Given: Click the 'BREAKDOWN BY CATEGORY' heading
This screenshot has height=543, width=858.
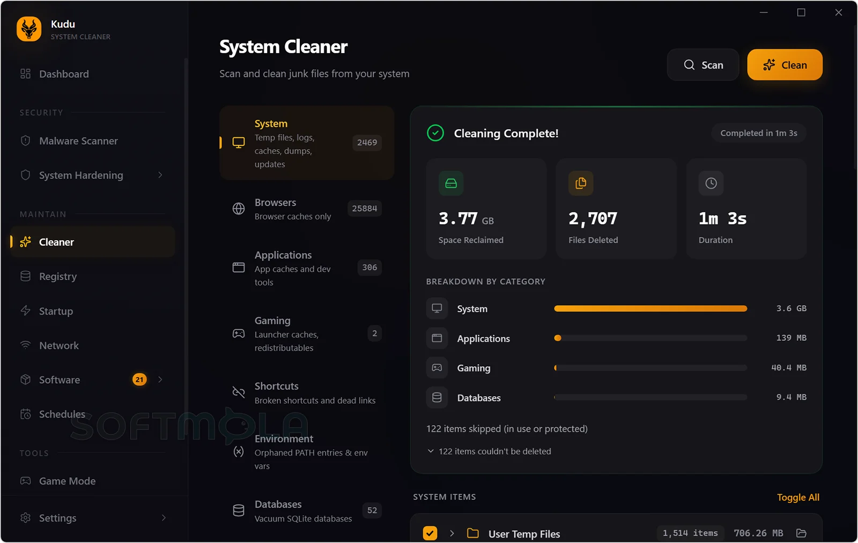Looking at the screenshot, I should (x=486, y=281).
